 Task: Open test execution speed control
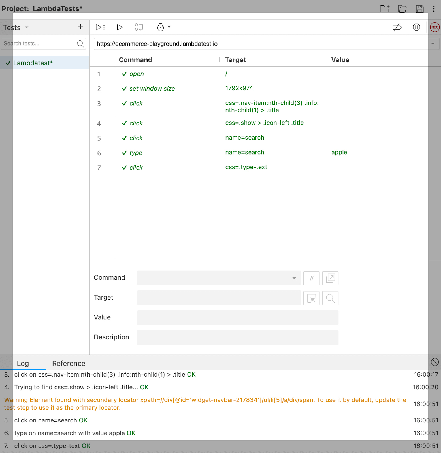(x=163, y=27)
